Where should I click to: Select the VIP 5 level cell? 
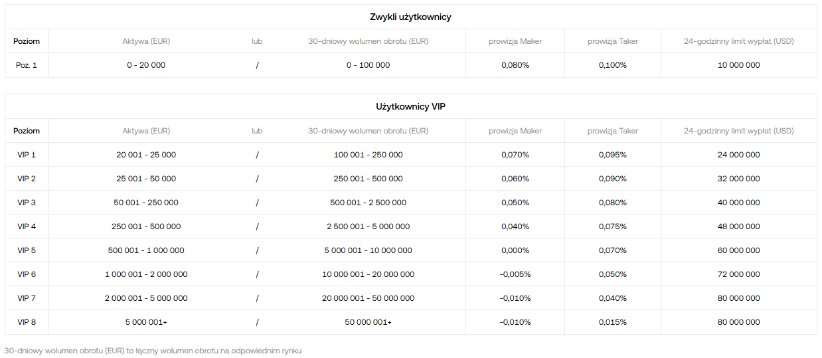click(x=27, y=250)
